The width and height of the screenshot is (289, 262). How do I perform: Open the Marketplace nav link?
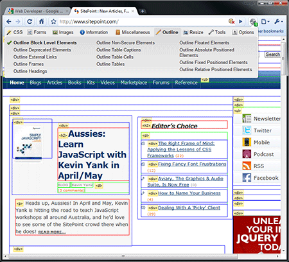(x=134, y=83)
